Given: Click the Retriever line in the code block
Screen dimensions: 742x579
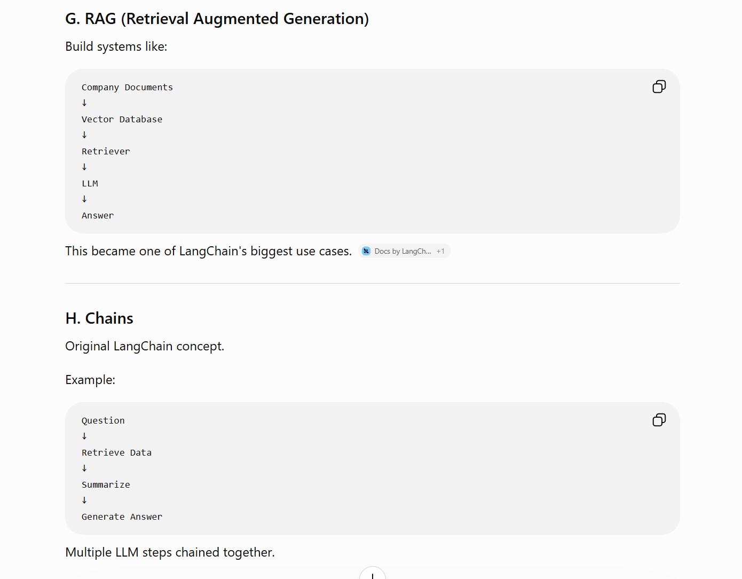Looking at the screenshot, I should click(x=106, y=152).
